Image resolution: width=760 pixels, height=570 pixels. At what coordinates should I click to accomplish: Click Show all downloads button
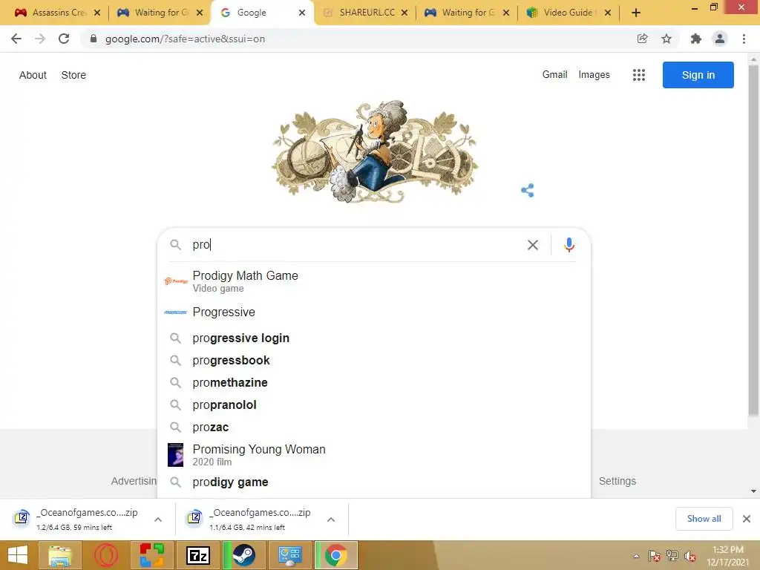coord(704,519)
